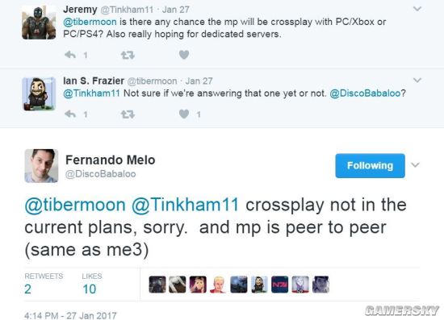
Task: Open more options chevron on Jeremy's tweet
Action: [417, 9]
